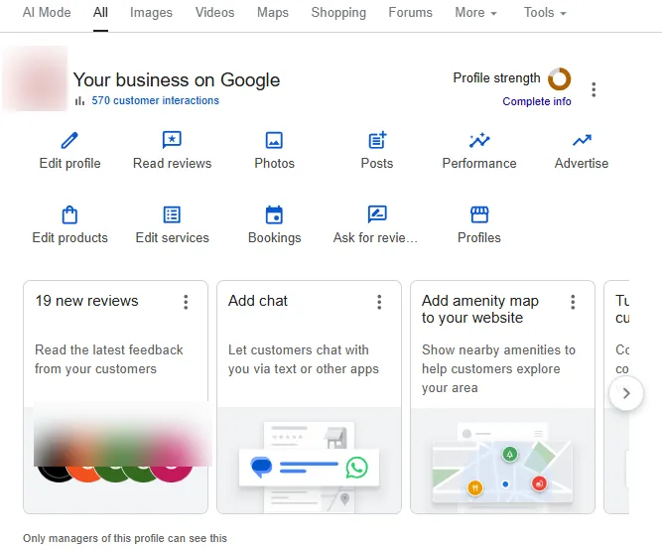Click the blurred business logo thumbnail
Viewport: 662px width, 551px height.
(35, 78)
